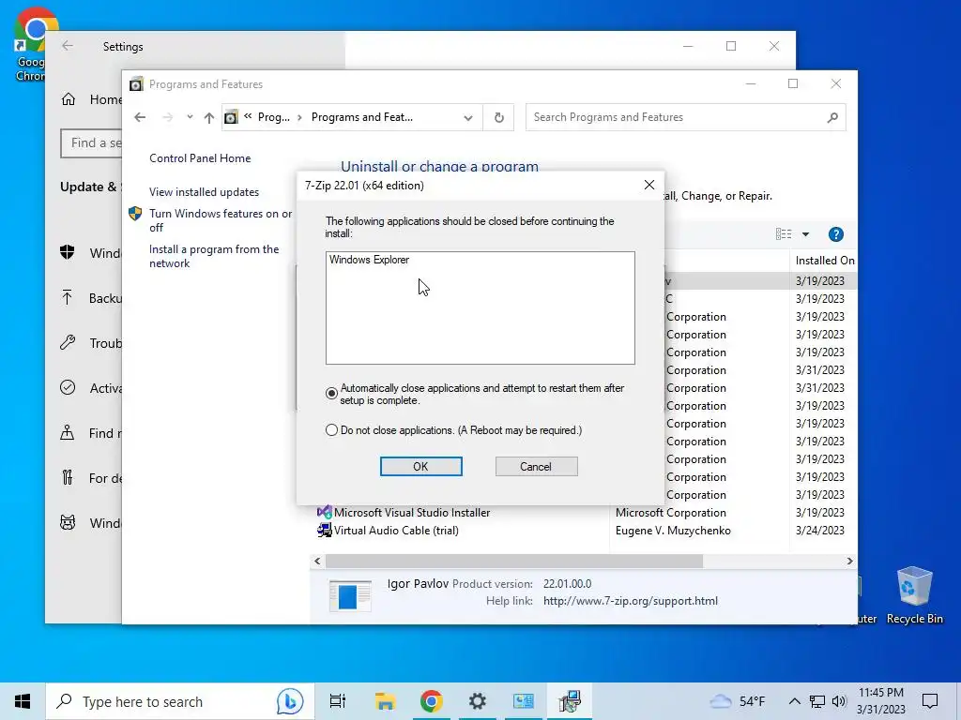
Task: Click the 7-Zip details pane thumbnail
Action: pos(350,595)
